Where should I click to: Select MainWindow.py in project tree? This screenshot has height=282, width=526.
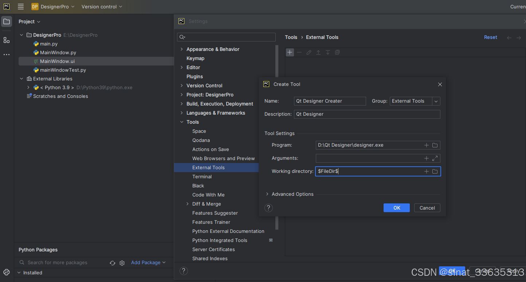click(x=58, y=52)
